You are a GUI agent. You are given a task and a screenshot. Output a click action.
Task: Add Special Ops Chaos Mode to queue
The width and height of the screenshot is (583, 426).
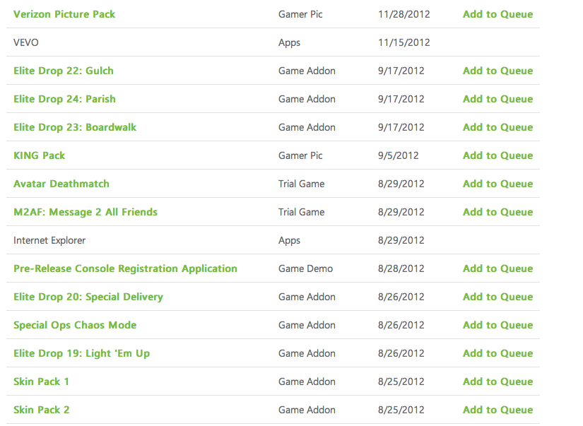[x=497, y=325]
